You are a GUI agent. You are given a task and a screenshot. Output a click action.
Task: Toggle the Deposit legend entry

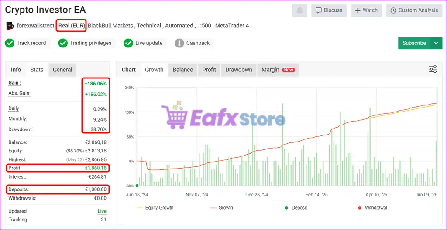click(296, 208)
